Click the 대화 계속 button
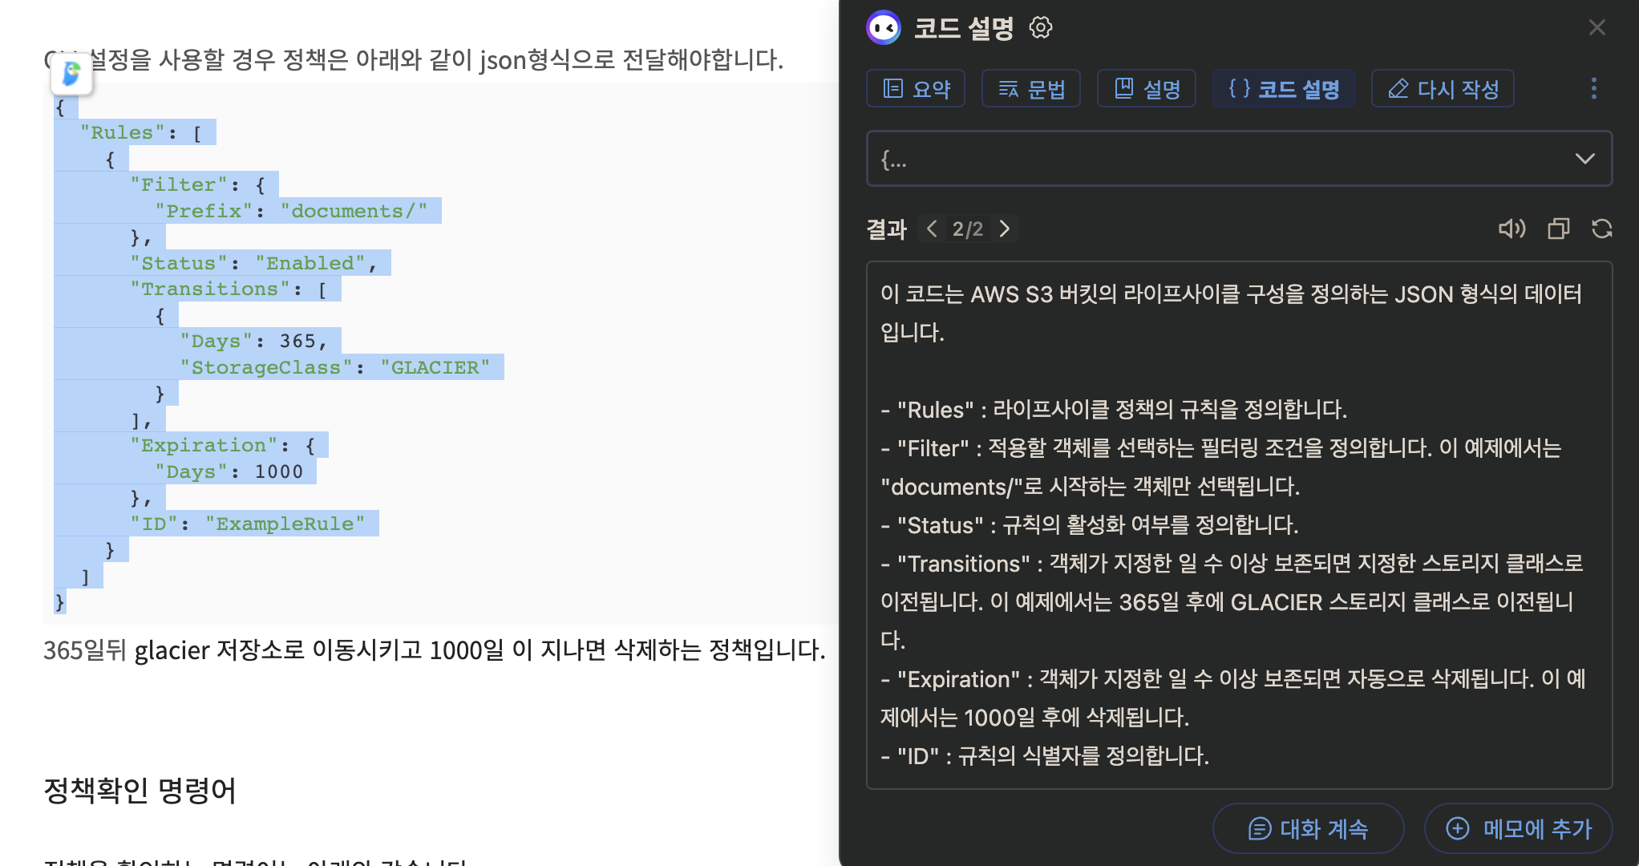The width and height of the screenshot is (1639, 866). coord(1308,828)
